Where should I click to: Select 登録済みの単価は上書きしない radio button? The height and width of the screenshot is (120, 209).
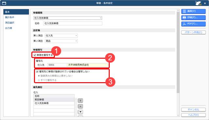pos(39,76)
